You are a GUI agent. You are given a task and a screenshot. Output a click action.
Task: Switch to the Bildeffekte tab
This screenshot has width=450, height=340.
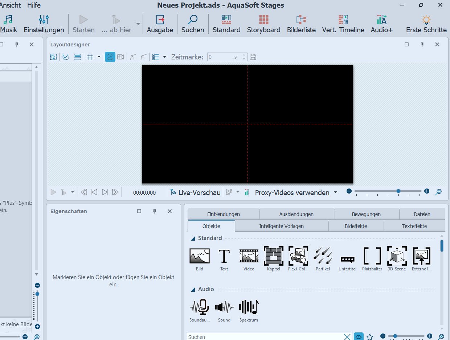(x=356, y=226)
